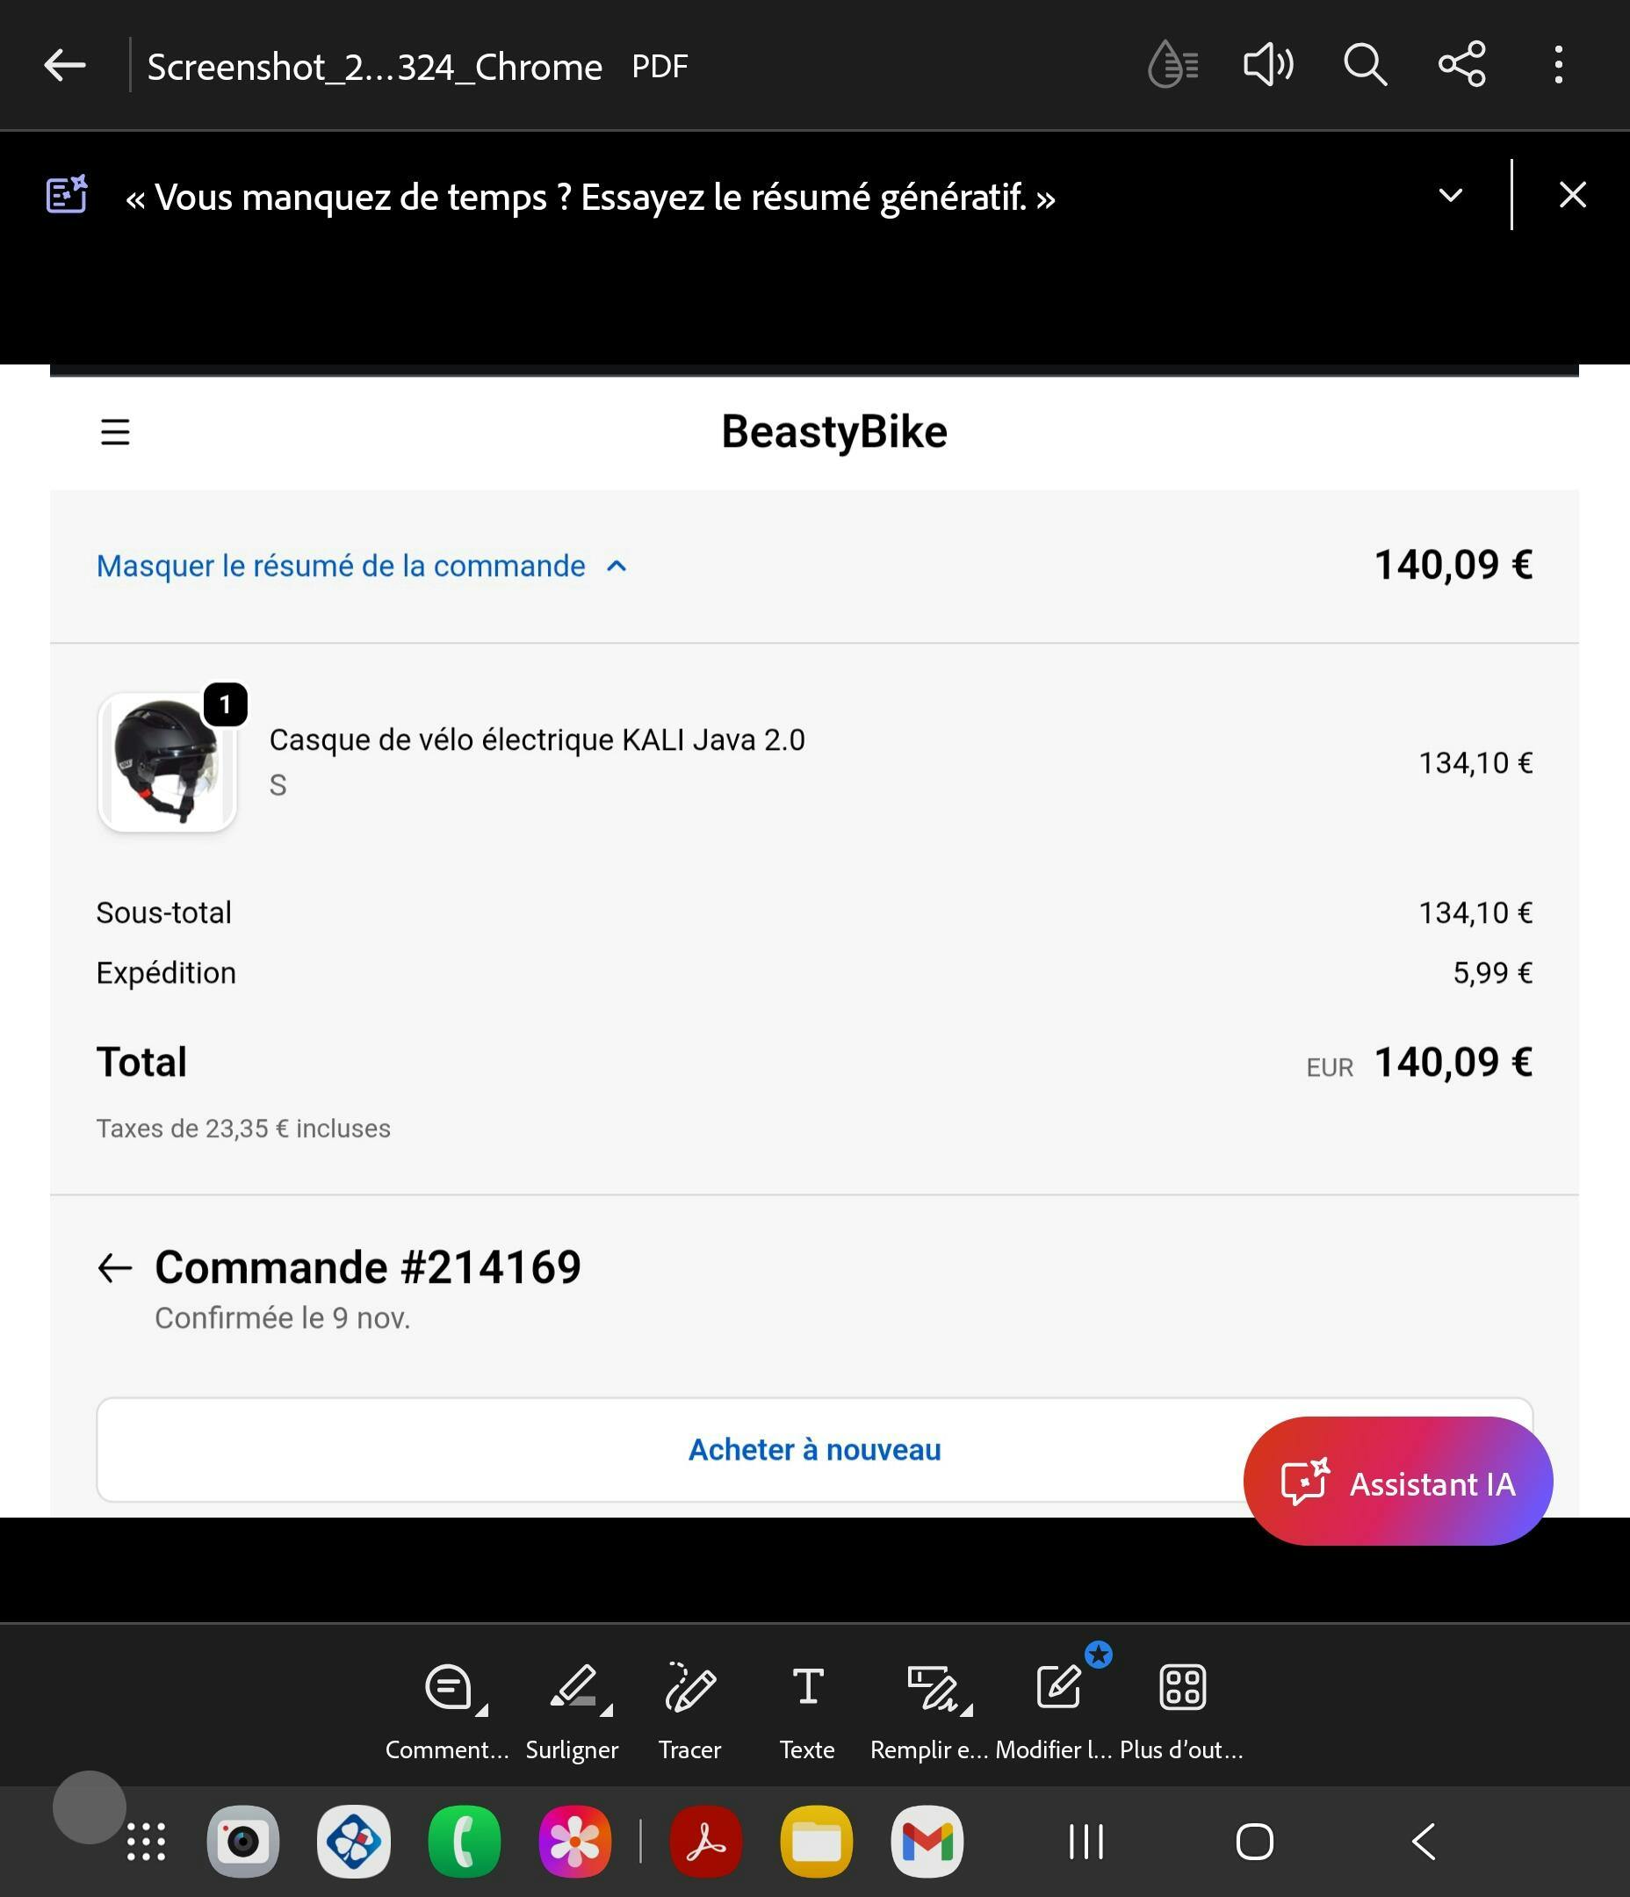
Task: Open the Liquid Mode reading icon
Action: click(1172, 65)
